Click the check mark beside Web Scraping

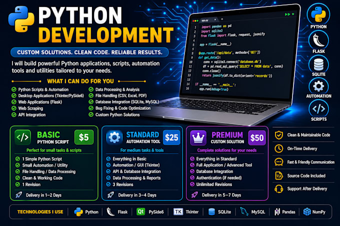pos(14,108)
